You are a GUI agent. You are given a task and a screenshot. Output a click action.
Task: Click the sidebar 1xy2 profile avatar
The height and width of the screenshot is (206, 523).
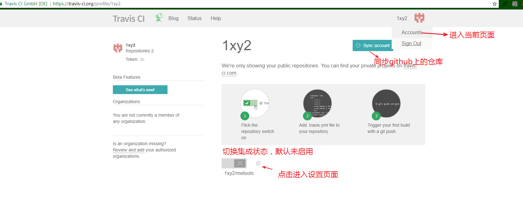tap(118, 48)
